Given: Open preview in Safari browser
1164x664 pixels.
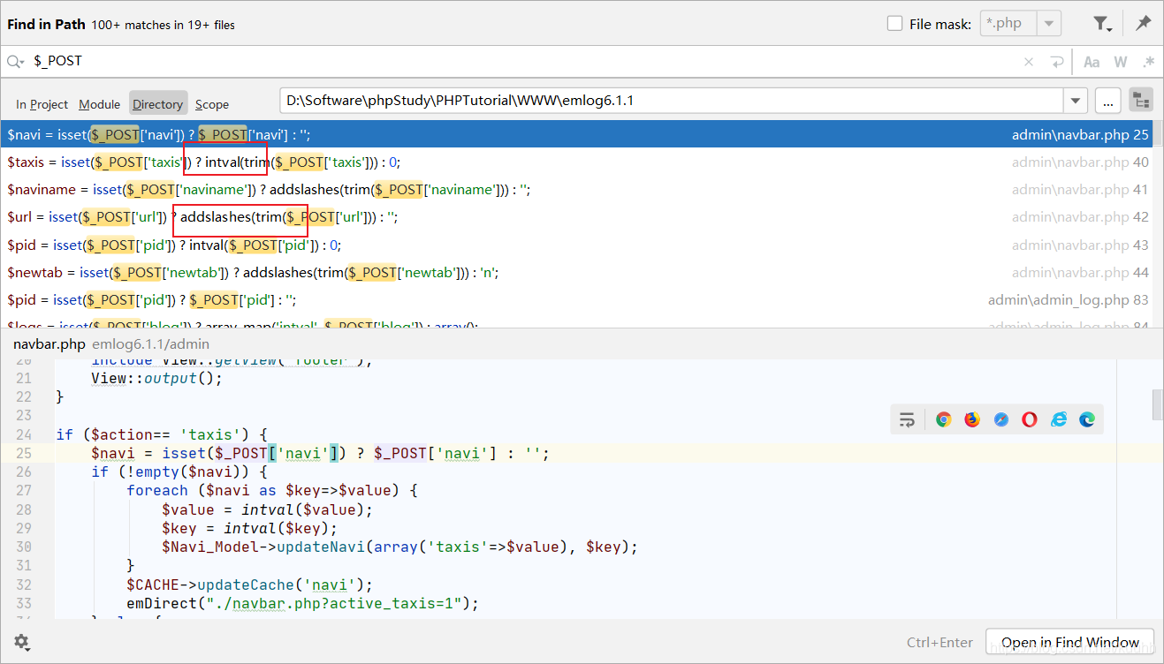Looking at the screenshot, I should [1000, 419].
